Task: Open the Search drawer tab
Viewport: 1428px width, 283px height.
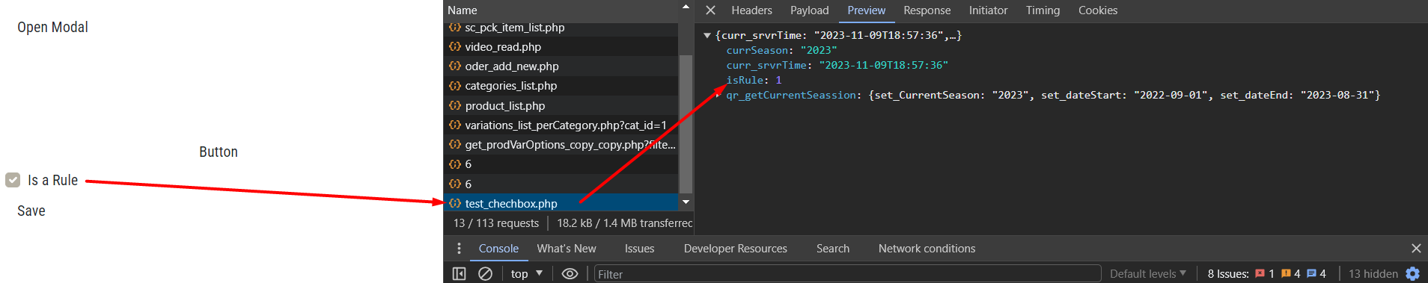Action: point(833,249)
